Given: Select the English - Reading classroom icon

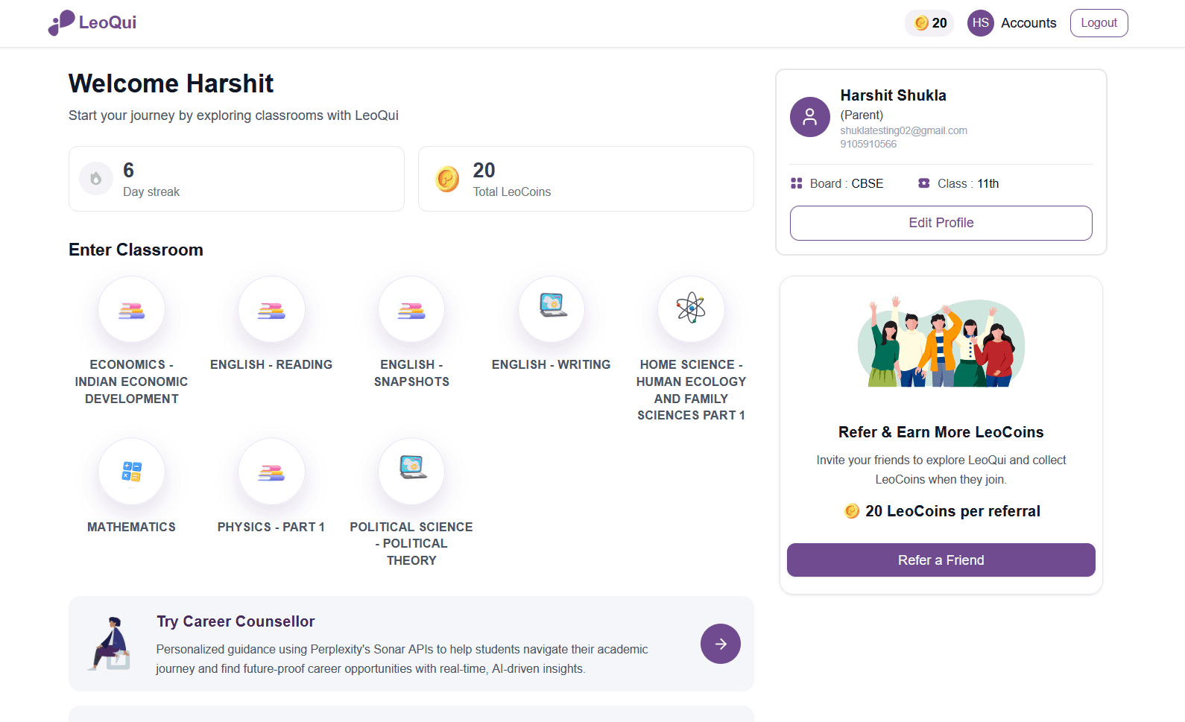Looking at the screenshot, I should (271, 309).
